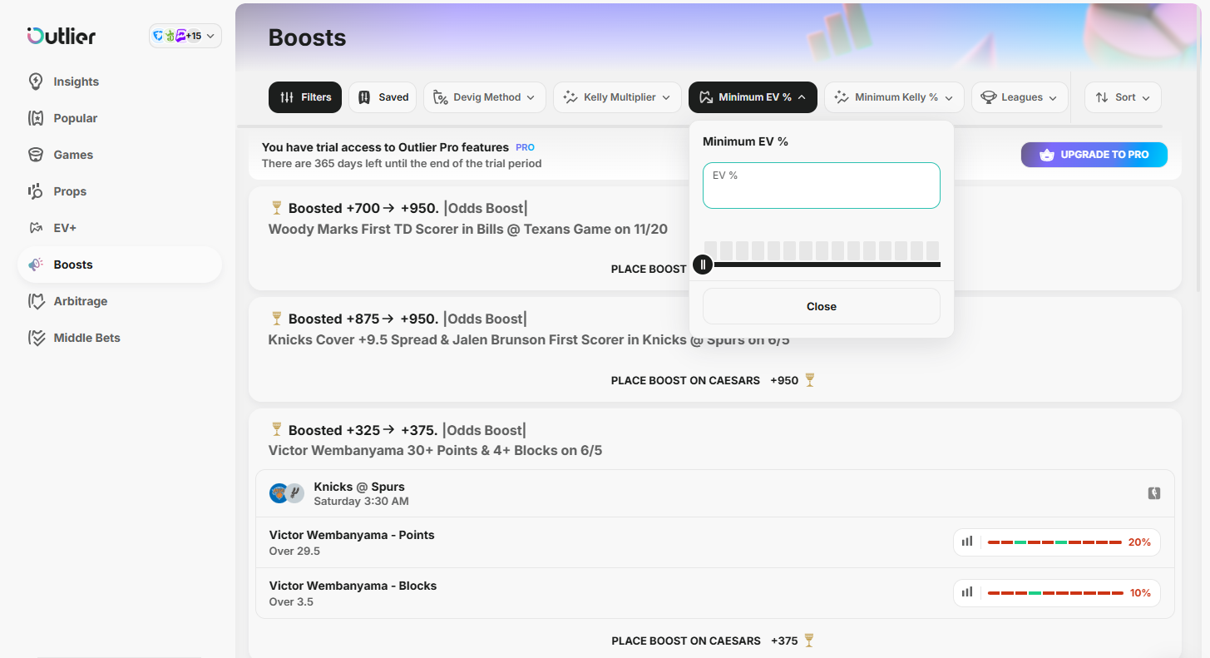This screenshot has height=658, width=1210.
Task: Click the Popular star icon
Action: point(36,118)
